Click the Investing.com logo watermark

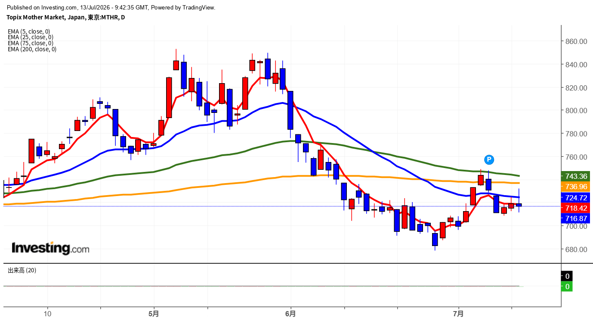pos(50,248)
